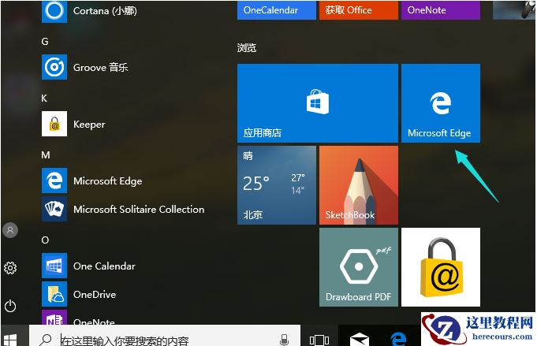Open the 北京 weather tile
The width and height of the screenshot is (537, 346).
click(276, 185)
